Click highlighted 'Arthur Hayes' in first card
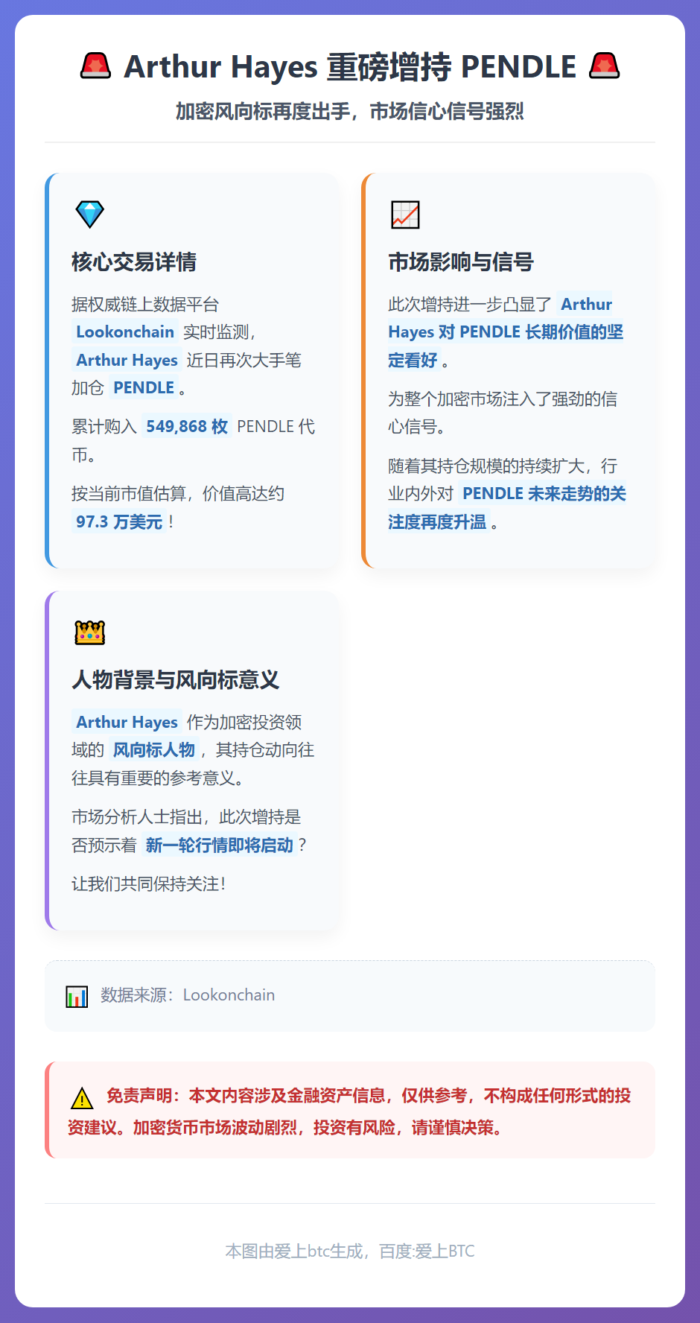Image resolution: width=700 pixels, height=1323 pixels. pyautogui.click(x=127, y=361)
